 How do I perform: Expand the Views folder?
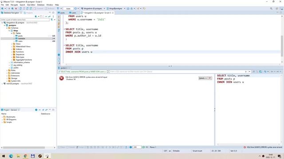12,44
